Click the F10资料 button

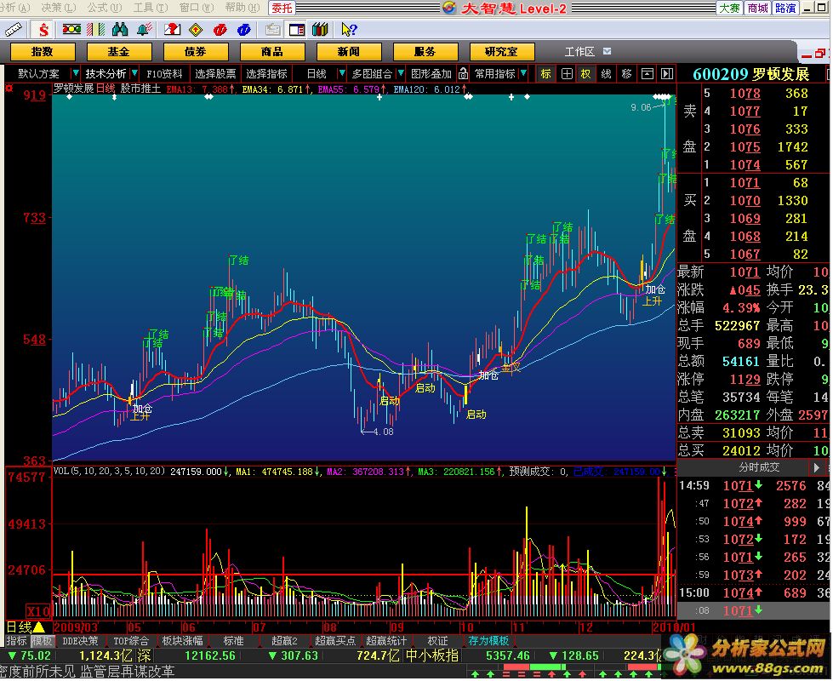point(164,74)
